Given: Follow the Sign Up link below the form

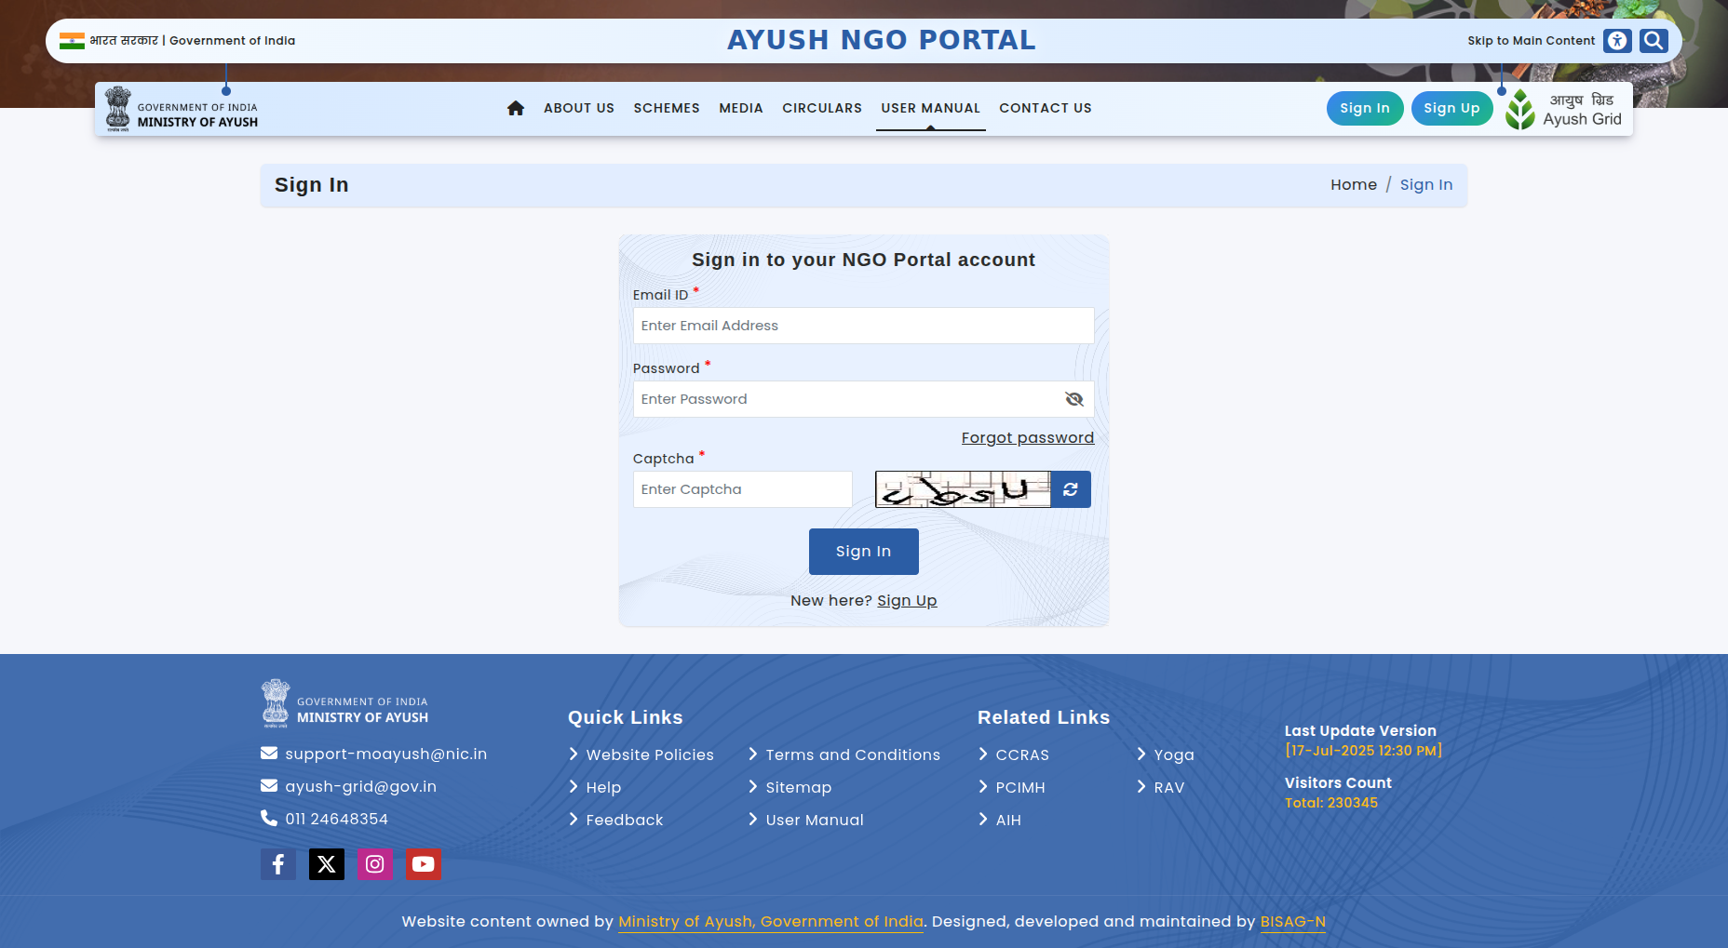Looking at the screenshot, I should (x=907, y=601).
